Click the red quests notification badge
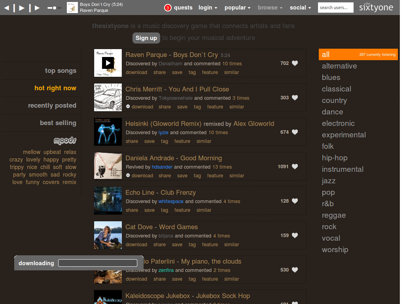 [x=168, y=8]
